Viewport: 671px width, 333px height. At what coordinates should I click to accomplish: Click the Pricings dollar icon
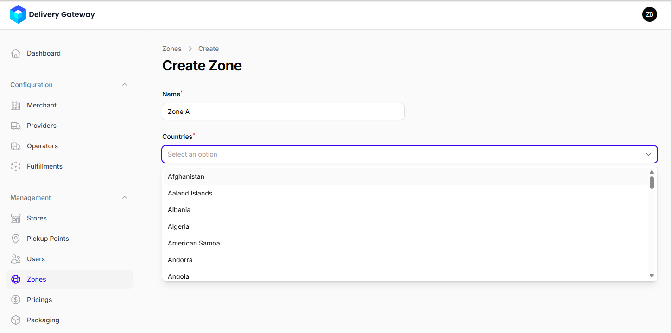click(16, 300)
